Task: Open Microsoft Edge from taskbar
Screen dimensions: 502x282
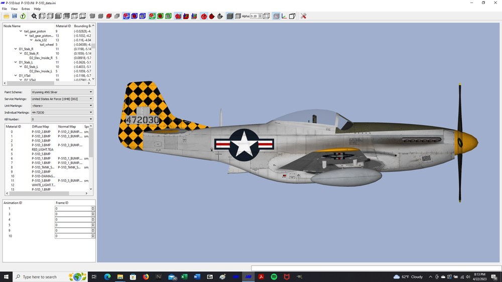Action: 107,277
